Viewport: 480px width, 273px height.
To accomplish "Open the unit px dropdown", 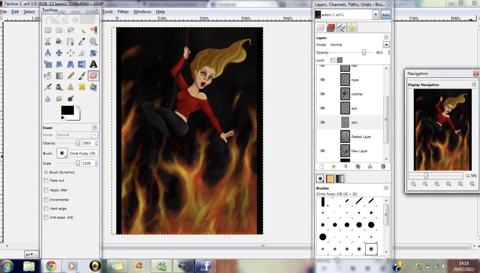I will pyautogui.click(x=31, y=254).
